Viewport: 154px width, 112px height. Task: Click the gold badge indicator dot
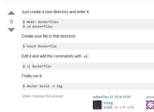click(114, 107)
